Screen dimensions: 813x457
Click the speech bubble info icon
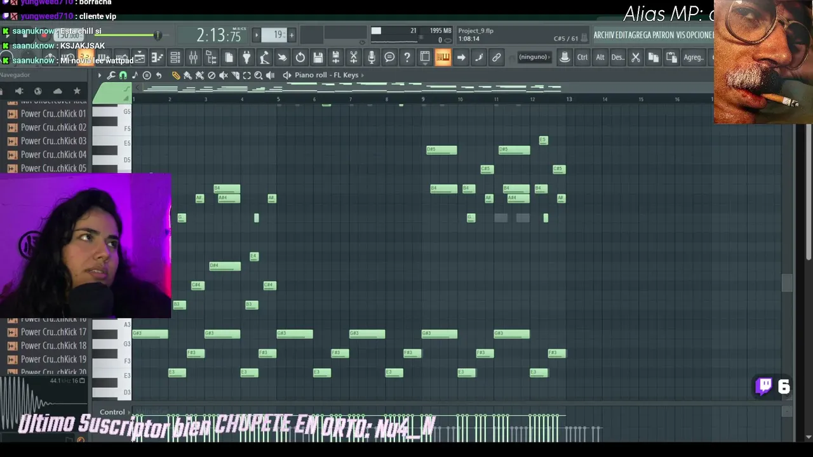389,58
